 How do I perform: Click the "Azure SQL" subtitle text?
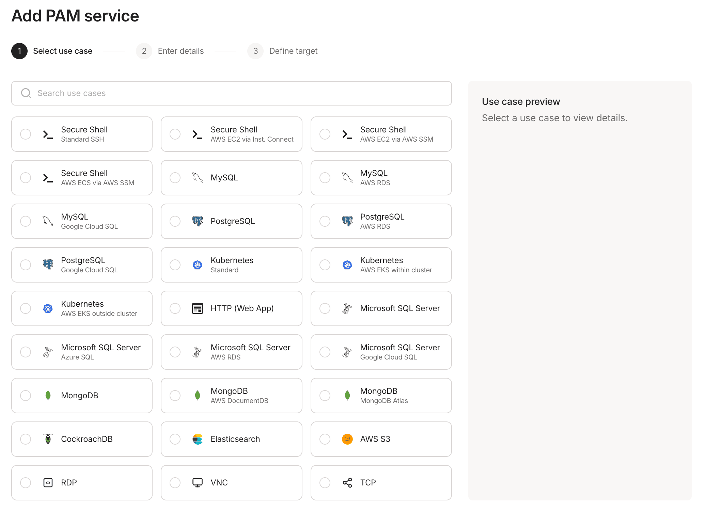click(x=77, y=357)
